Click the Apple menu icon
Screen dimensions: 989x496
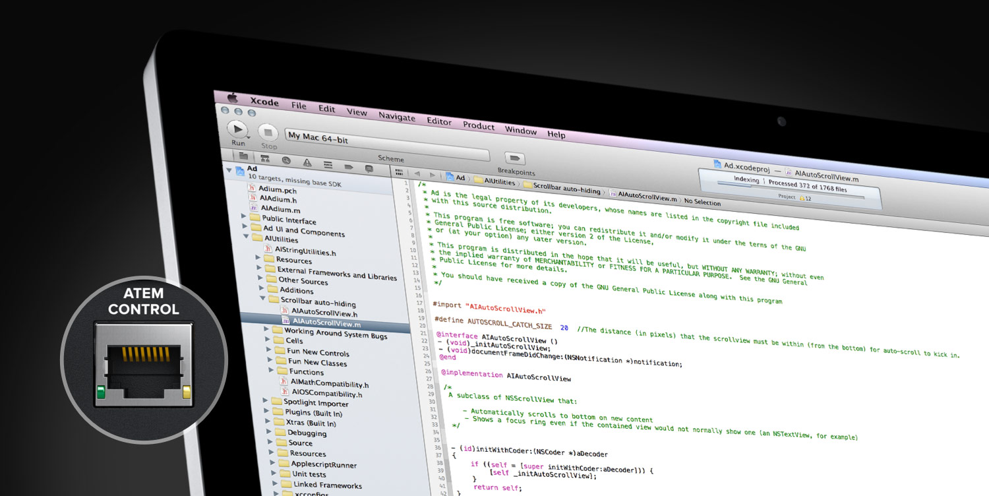click(x=232, y=98)
